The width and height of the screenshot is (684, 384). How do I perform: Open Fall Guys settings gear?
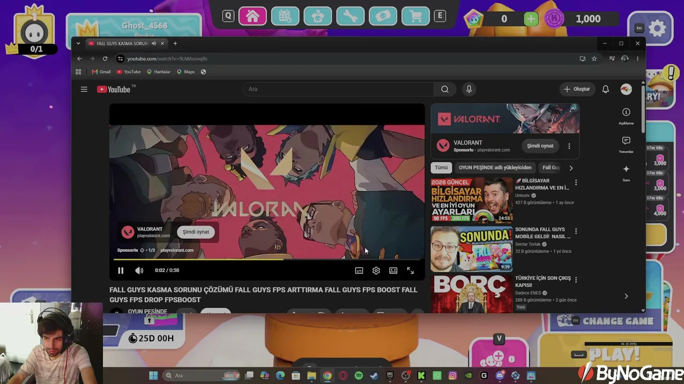pos(657,28)
